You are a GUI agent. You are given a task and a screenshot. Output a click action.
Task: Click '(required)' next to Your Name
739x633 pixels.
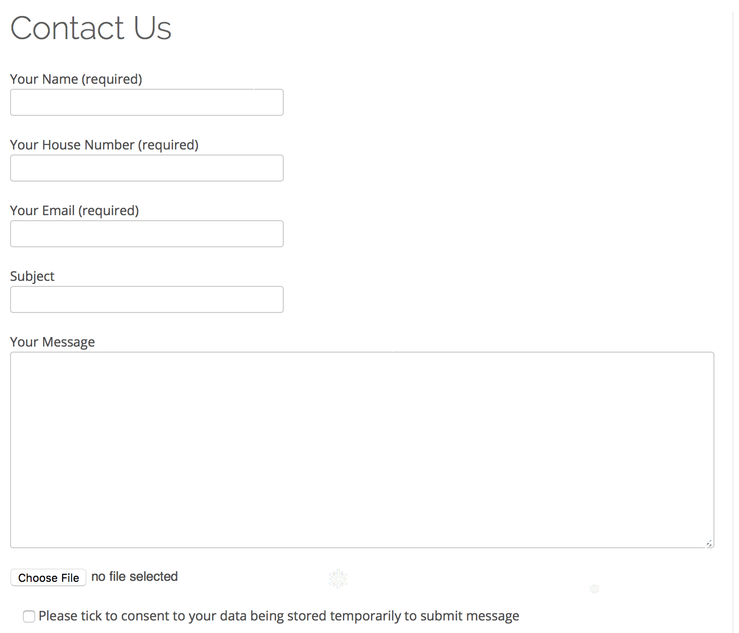coord(112,79)
